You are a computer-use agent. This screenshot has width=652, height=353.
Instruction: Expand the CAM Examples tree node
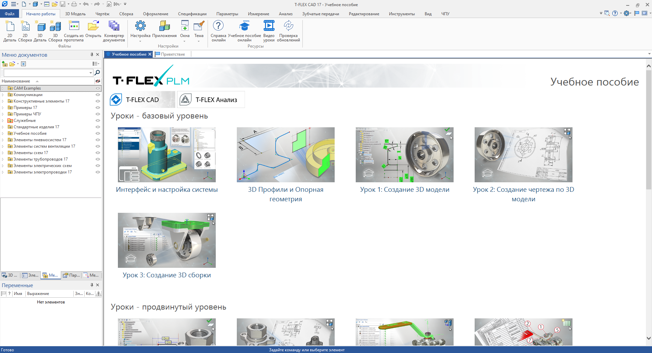pos(3,88)
